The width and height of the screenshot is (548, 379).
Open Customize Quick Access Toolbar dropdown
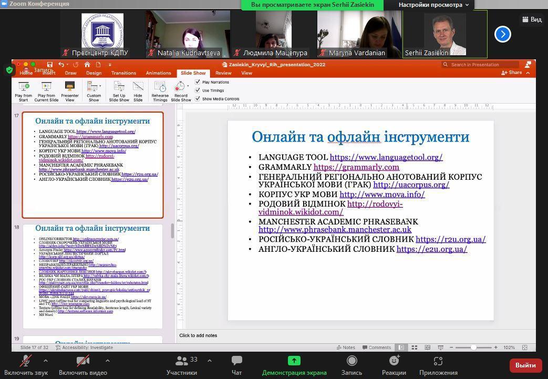pos(110,65)
